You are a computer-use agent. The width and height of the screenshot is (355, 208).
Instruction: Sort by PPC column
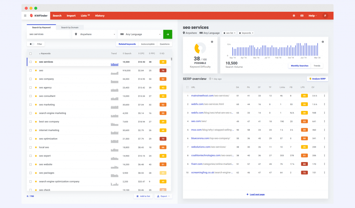[152, 54]
